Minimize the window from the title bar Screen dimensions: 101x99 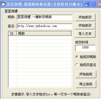pyautogui.click(x=87, y=4)
